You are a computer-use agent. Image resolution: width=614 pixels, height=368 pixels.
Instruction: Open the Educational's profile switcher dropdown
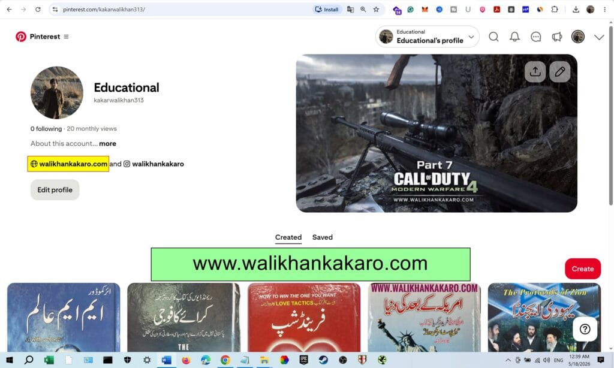coord(427,37)
